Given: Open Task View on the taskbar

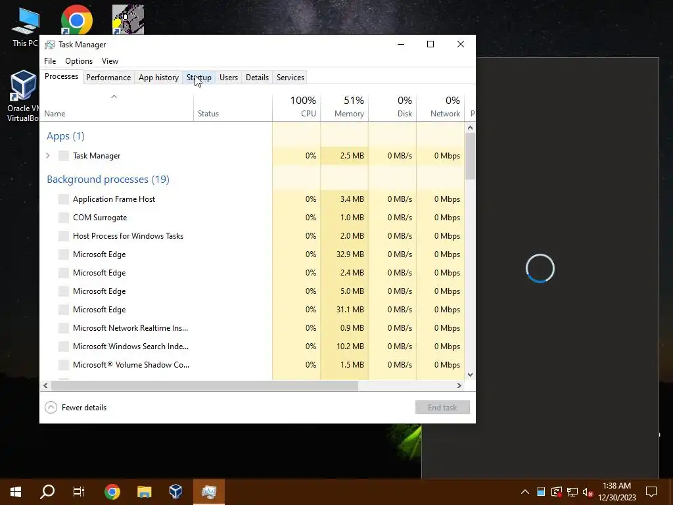Looking at the screenshot, I should (x=79, y=492).
